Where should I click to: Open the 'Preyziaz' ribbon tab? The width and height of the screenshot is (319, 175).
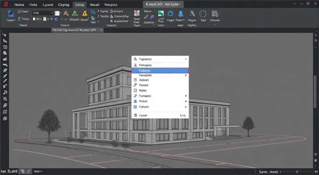coord(111,5)
